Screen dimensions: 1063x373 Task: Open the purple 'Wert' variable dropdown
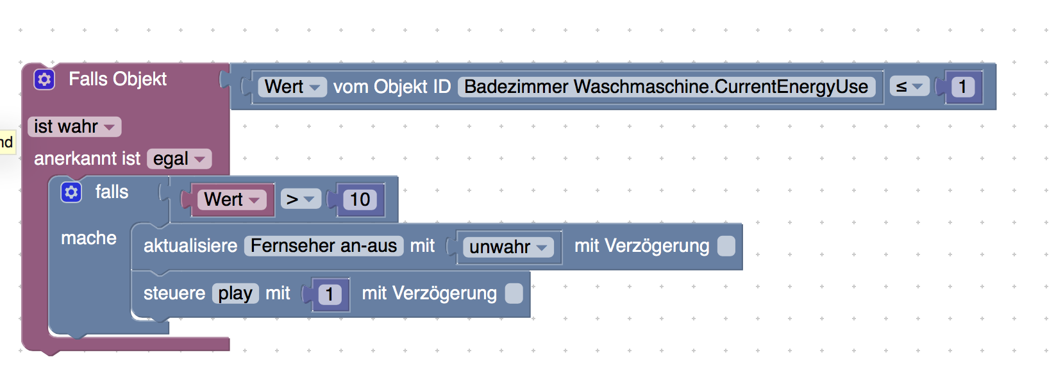232,199
